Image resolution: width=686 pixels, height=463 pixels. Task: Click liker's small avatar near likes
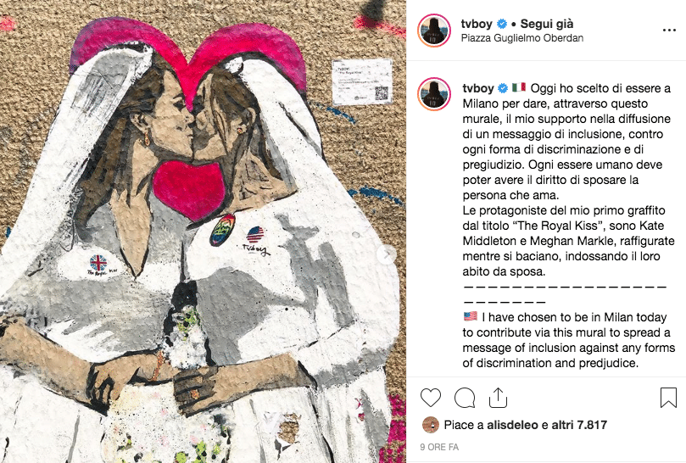431,425
